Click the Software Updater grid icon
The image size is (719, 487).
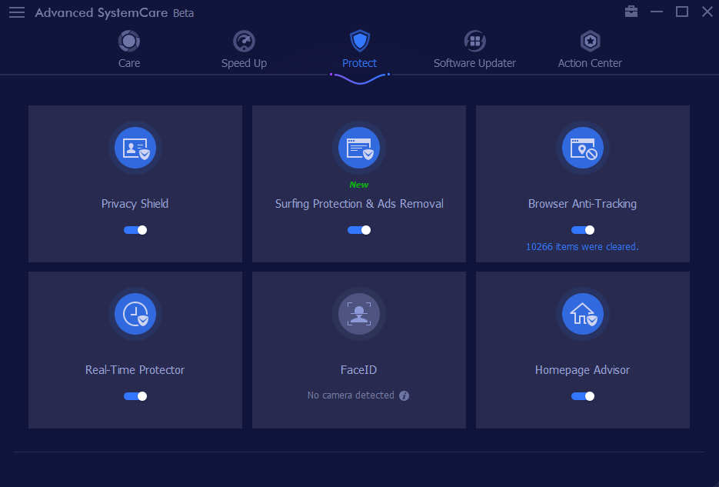(474, 42)
